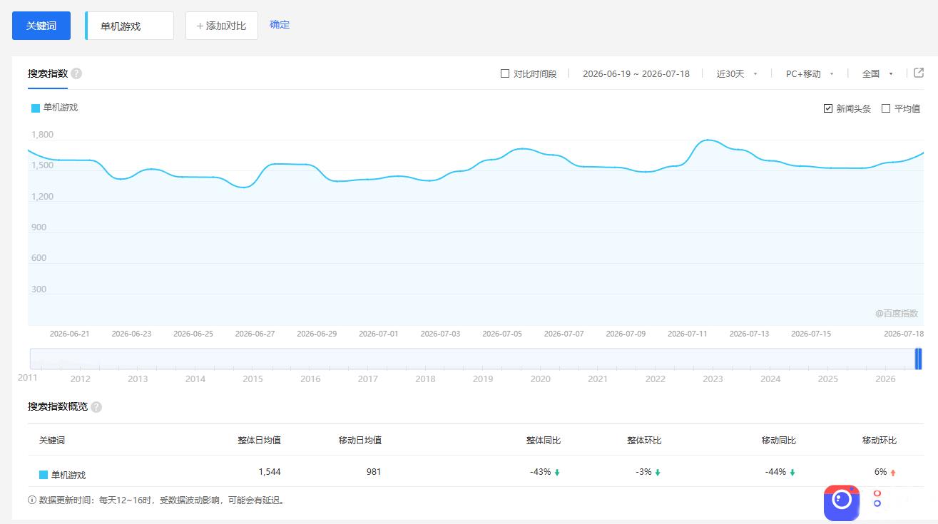
Task: Click the 移动环比 red up arrow
Action: click(893, 472)
